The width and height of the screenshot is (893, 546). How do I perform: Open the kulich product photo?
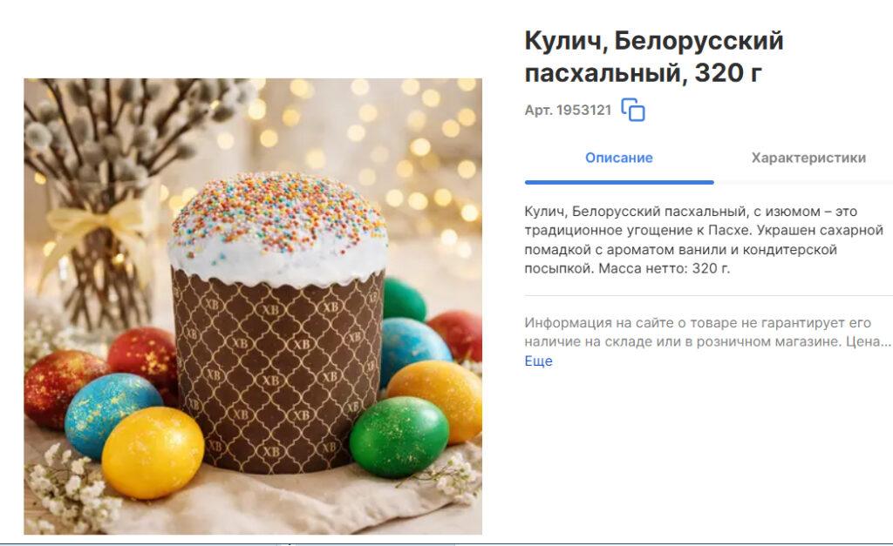point(253,306)
